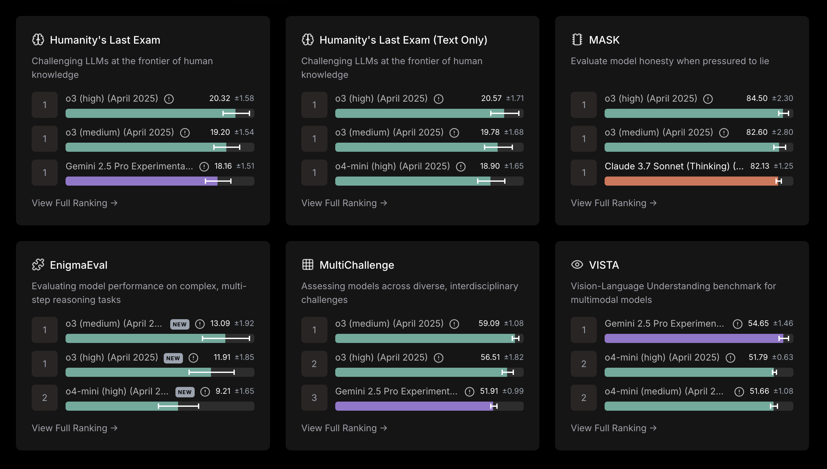The image size is (827, 469).
Task: Click the MASK chip icon
Action: click(x=577, y=40)
